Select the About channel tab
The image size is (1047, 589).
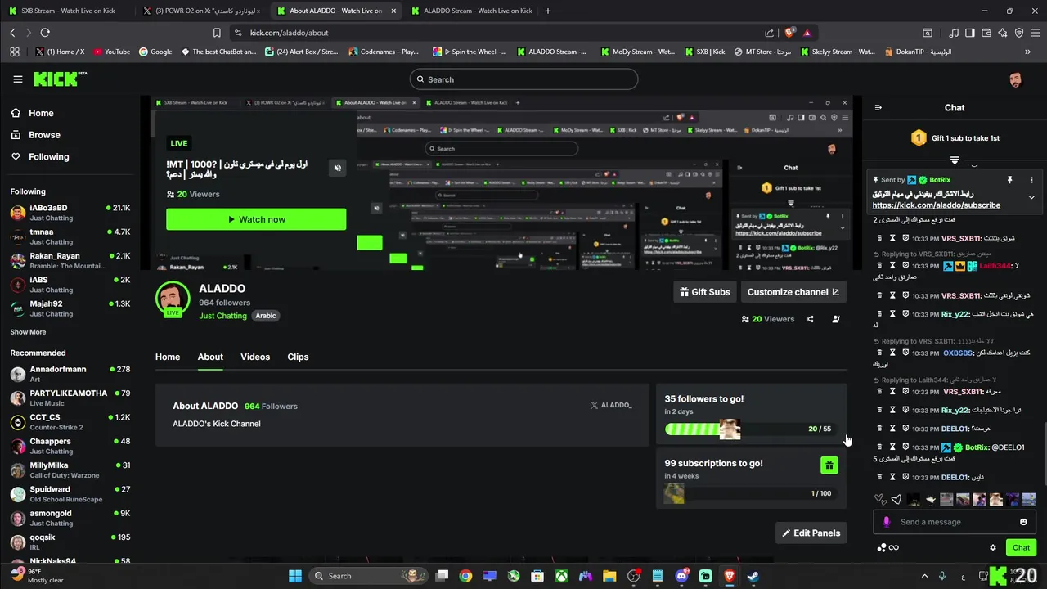(210, 357)
